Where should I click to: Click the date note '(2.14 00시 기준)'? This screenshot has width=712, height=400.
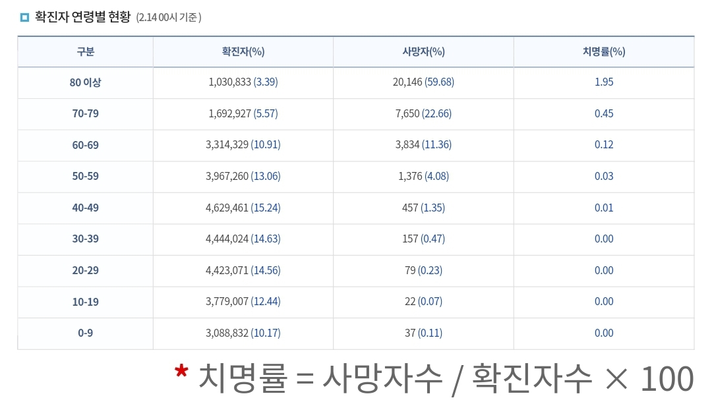(x=169, y=17)
